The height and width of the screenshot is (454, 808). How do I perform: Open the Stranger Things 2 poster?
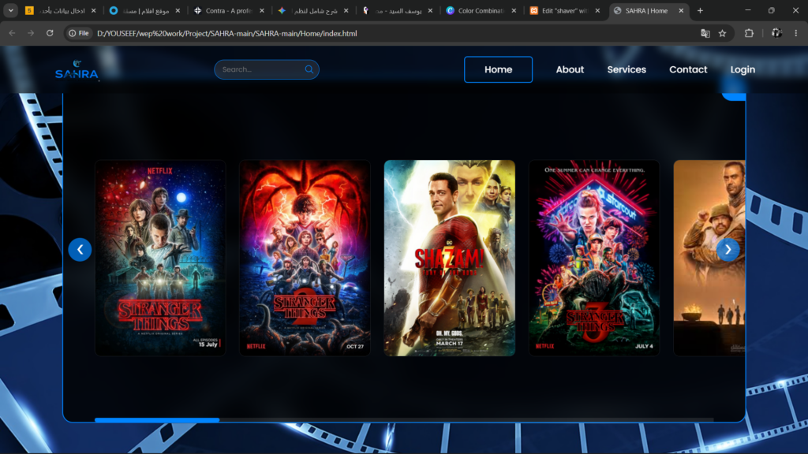pos(305,258)
